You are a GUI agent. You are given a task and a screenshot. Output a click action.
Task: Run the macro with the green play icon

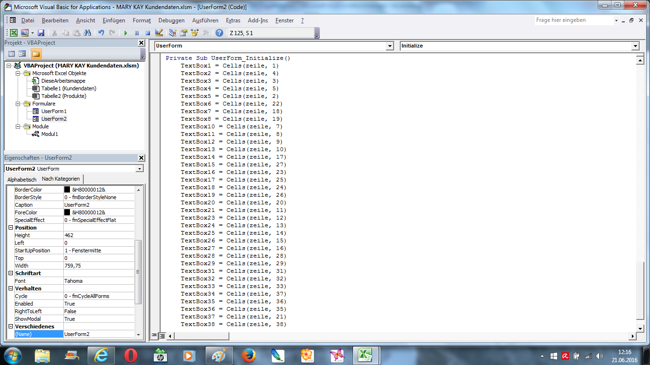pos(126,33)
